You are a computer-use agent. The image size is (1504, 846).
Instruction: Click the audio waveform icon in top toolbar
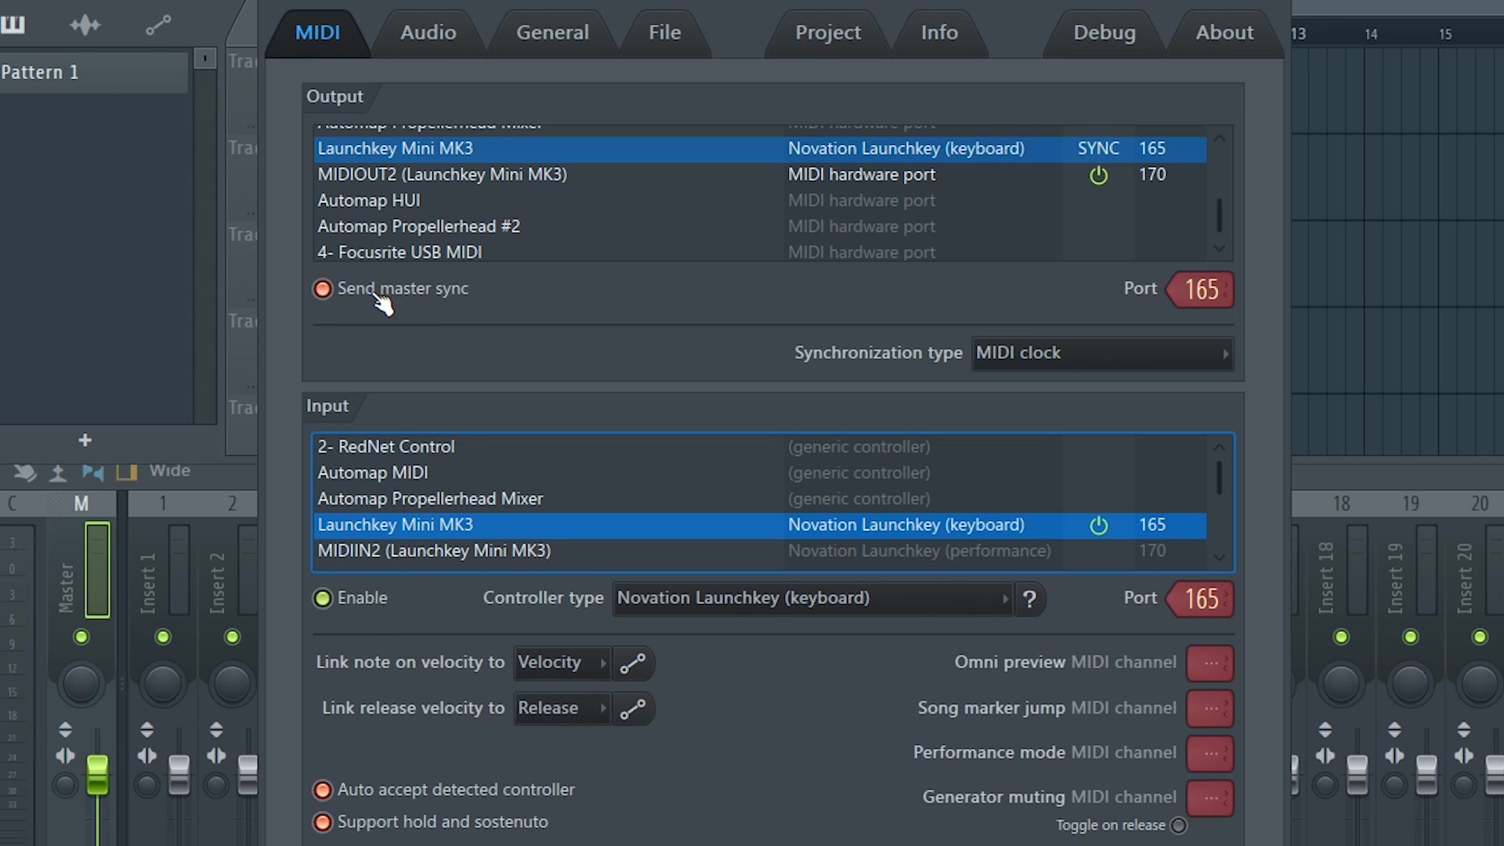coord(85,25)
